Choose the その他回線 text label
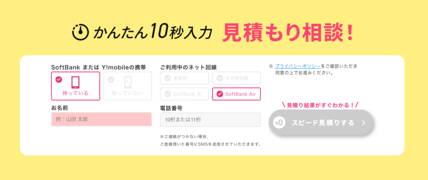The height and width of the screenshot is (180, 428). coord(240,78)
